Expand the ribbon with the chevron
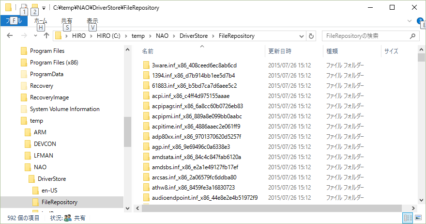The height and width of the screenshot is (224, 426). (410, 21)
